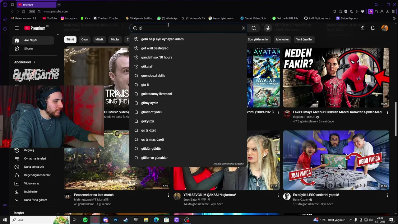Select suggestion "gs ts özet"
The height and width of the screenshot is (224, 398).
point(188,130)
